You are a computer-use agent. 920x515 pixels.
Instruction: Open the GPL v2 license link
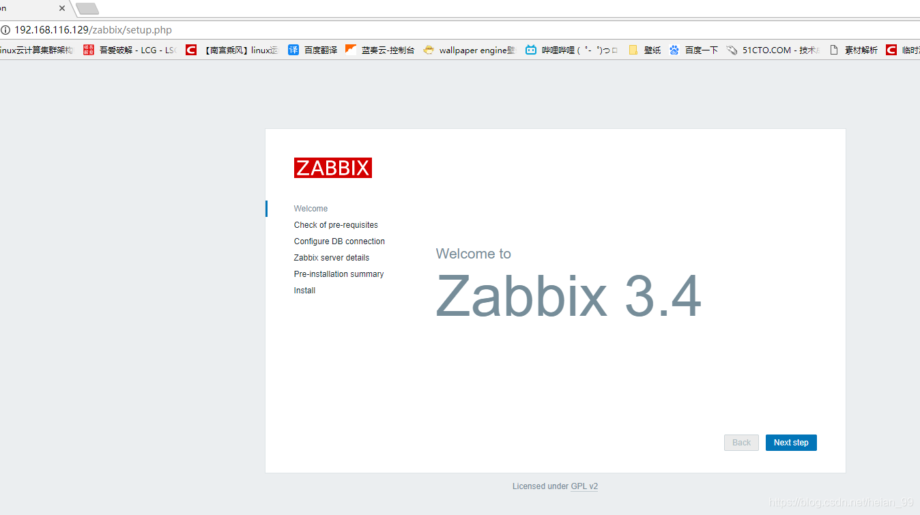coord(584,486)
